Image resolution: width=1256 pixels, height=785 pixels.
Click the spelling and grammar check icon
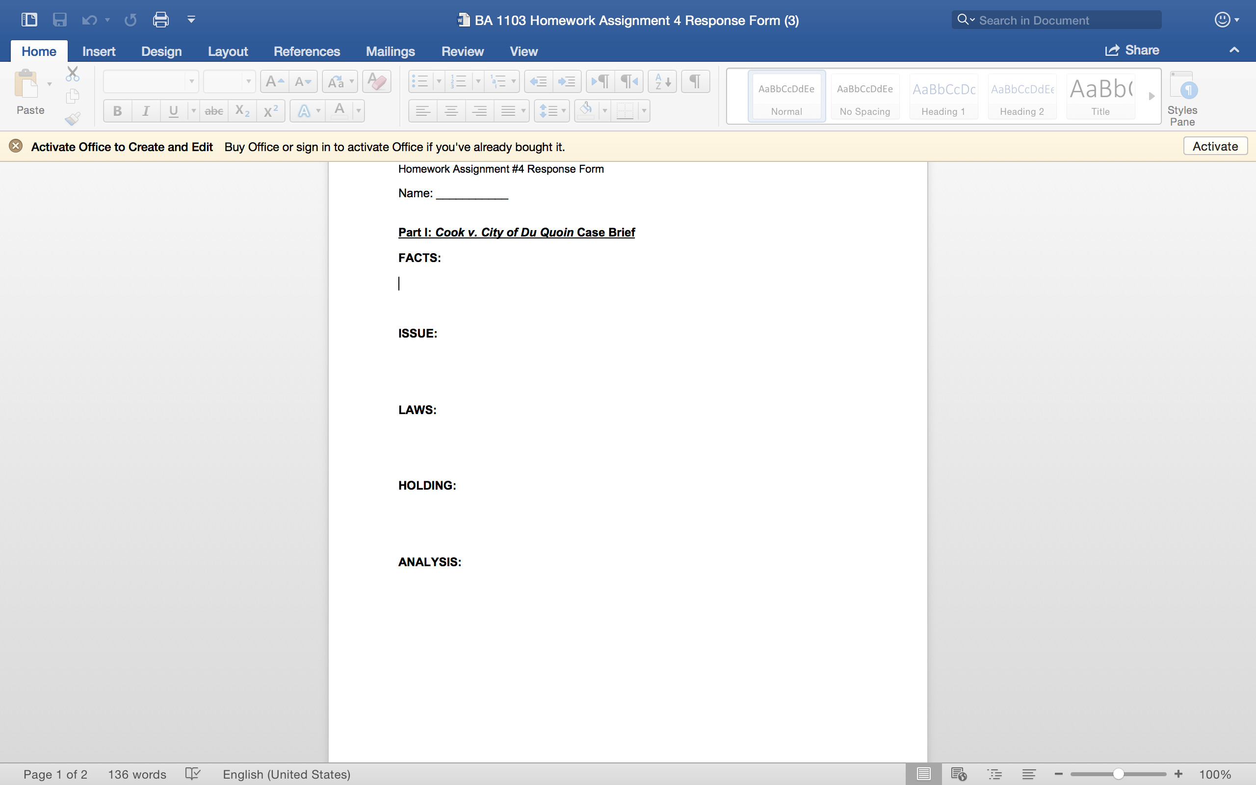[x=192, y=774]
